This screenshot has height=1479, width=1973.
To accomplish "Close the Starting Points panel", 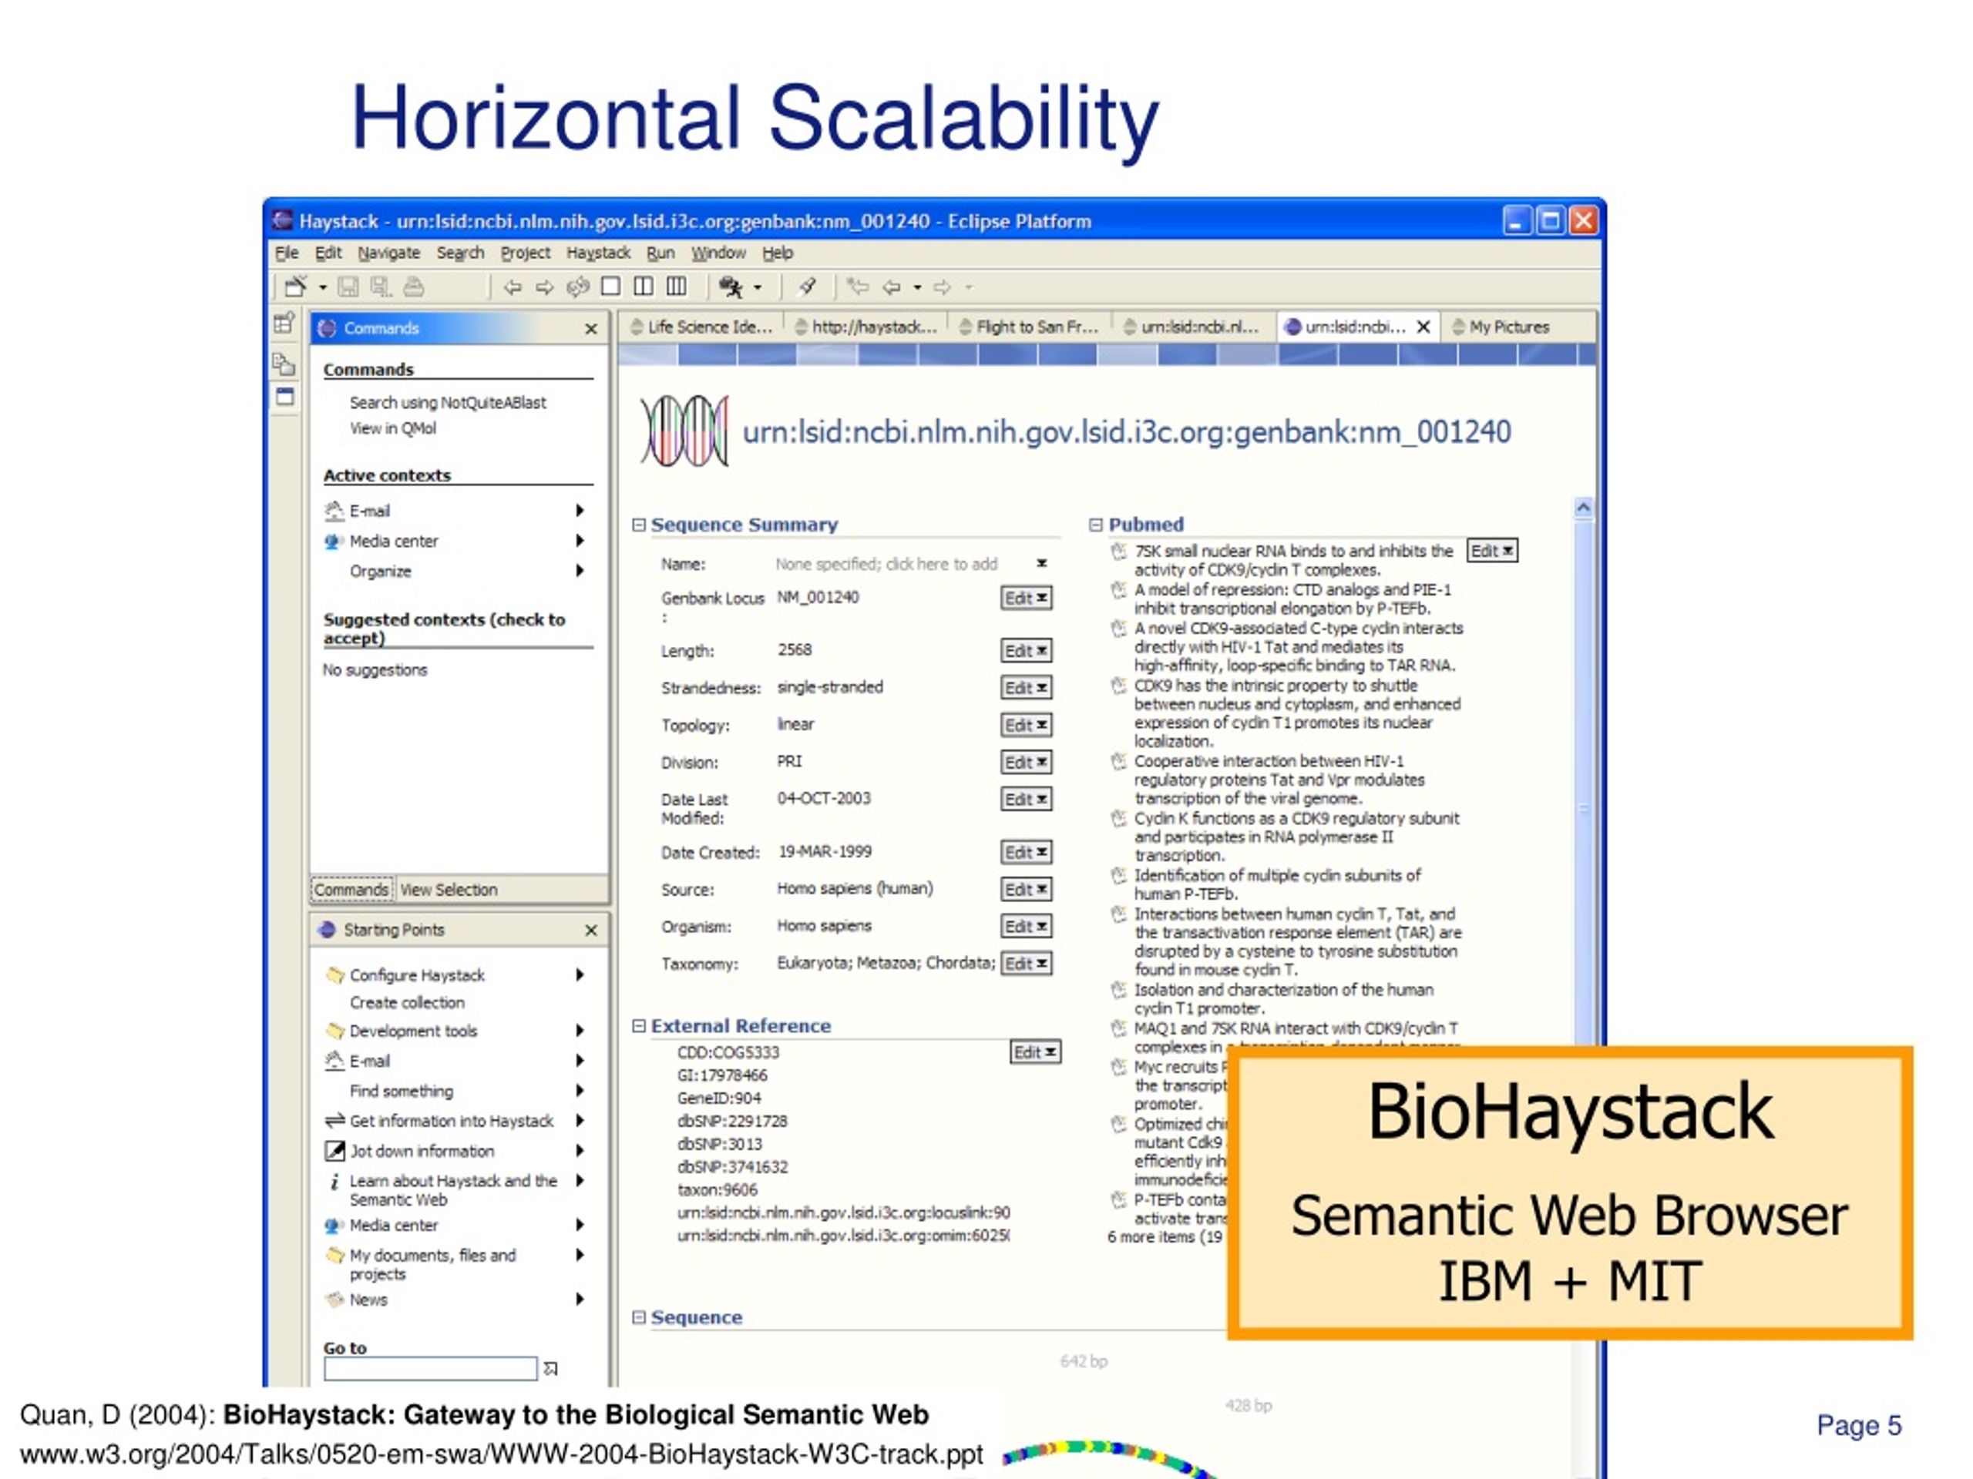I will click(x=590, y=930).
